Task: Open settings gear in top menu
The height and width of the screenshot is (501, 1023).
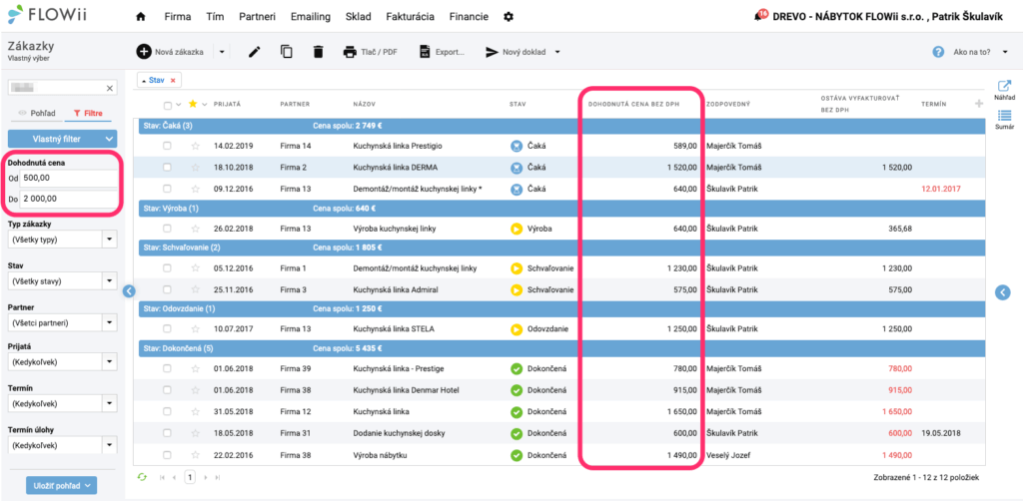Action: (509, 17)
